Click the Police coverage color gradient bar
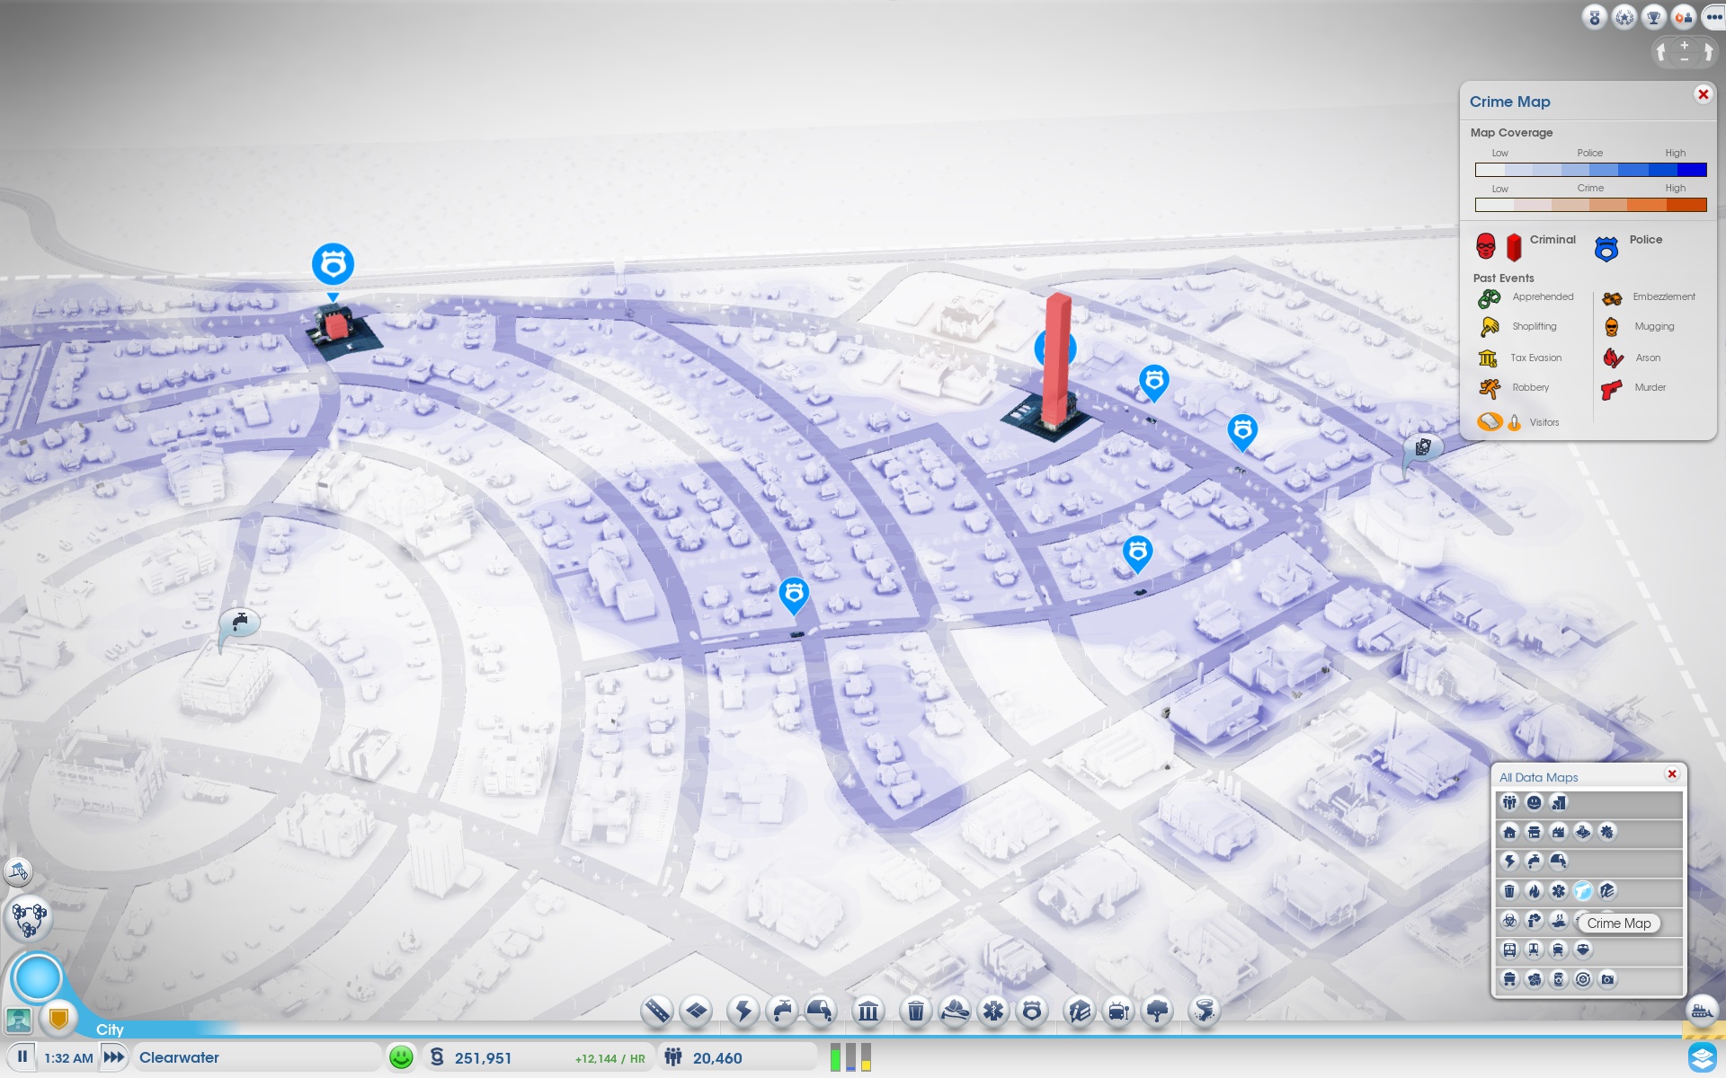The width and height of the screenshot is (1726, 1078). click(1590, 170)
